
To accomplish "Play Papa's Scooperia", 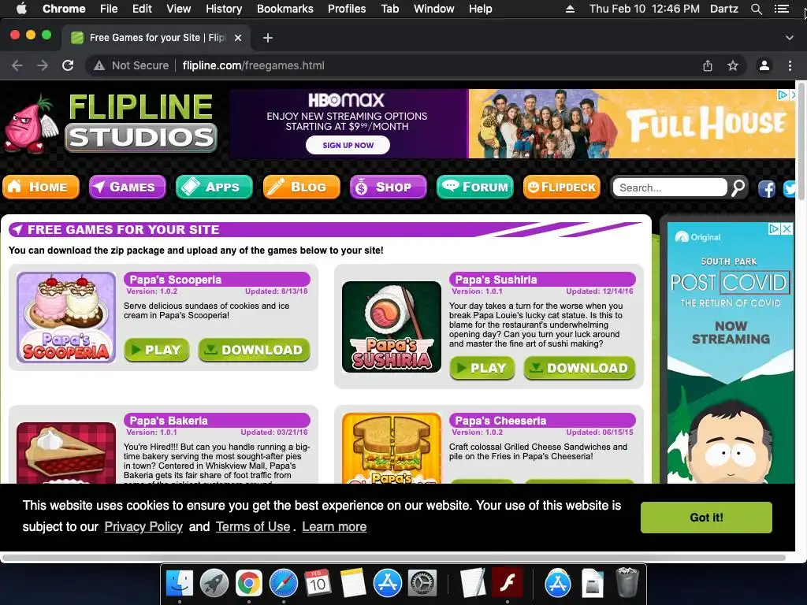I will pyautogui.click(x=157, y=350).
